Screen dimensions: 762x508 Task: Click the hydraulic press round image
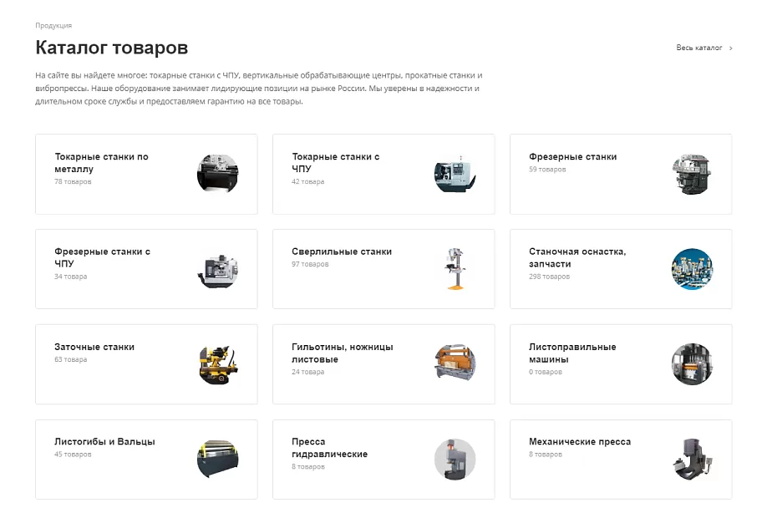[x=455, y=459]
